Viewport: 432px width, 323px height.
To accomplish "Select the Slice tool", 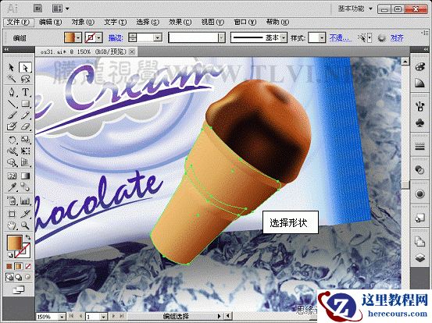I will click(25, 214).
